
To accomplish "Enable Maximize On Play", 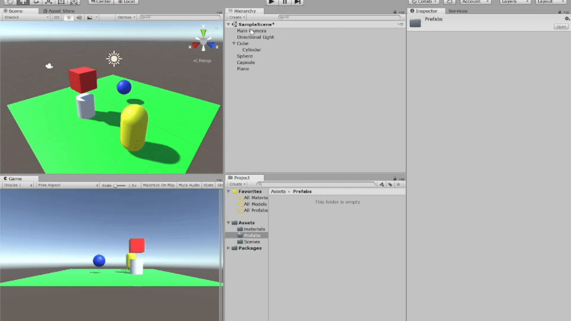I will [158, 185].
